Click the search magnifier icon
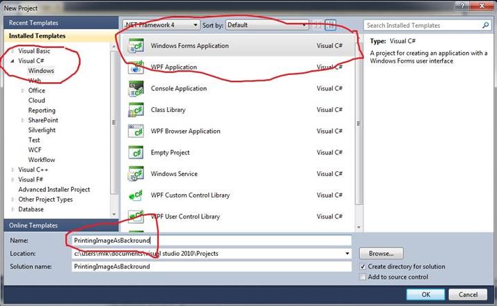Image resolution: width=497 pixels, height=306 pixels. [485, 25]
